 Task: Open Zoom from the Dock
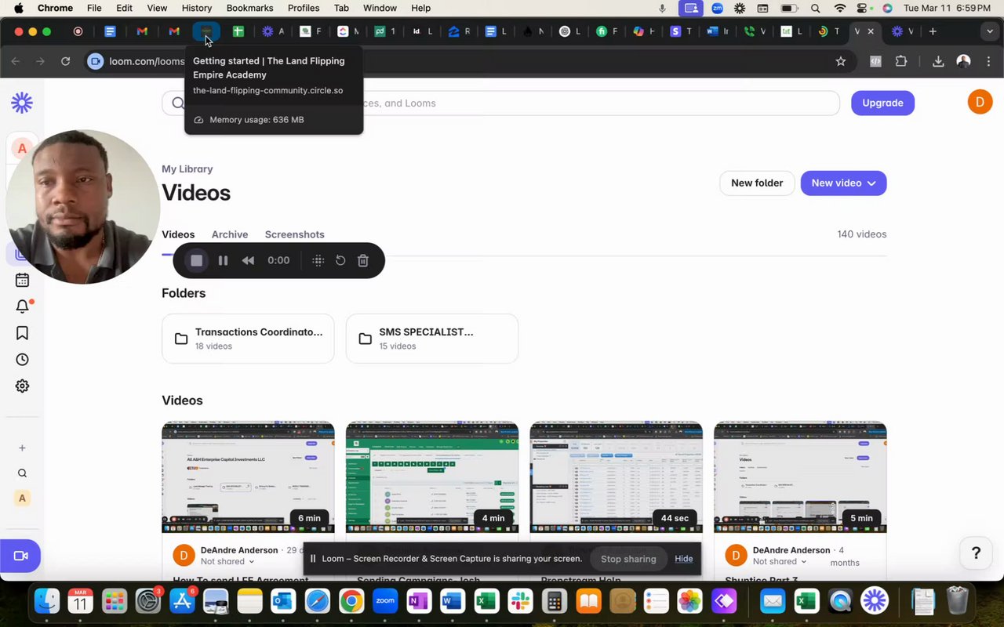384,601
